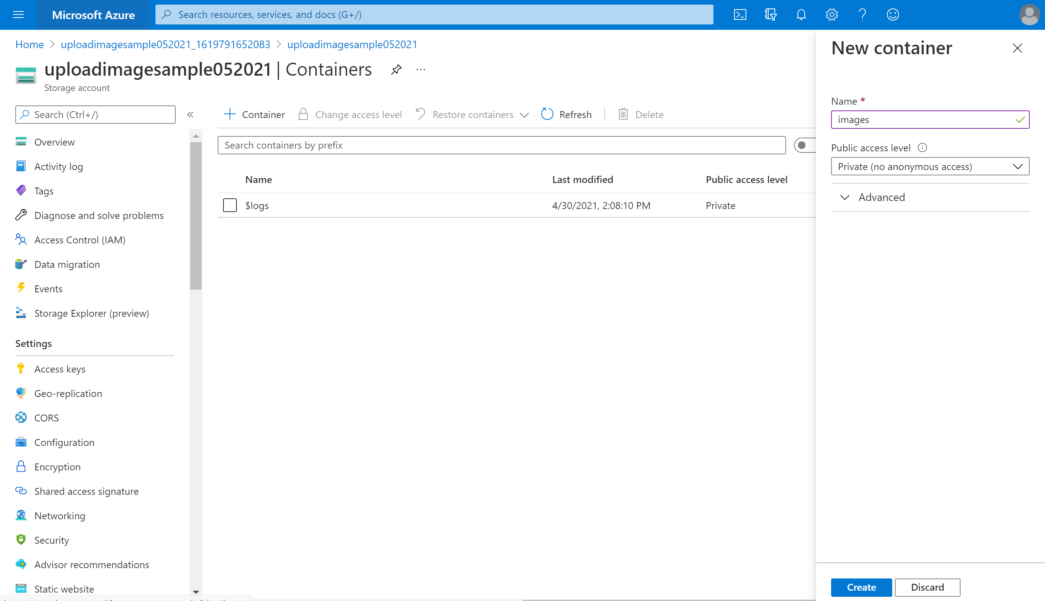
Task: Open the Restore containers dropdown
Action: [x=472, y=114]
